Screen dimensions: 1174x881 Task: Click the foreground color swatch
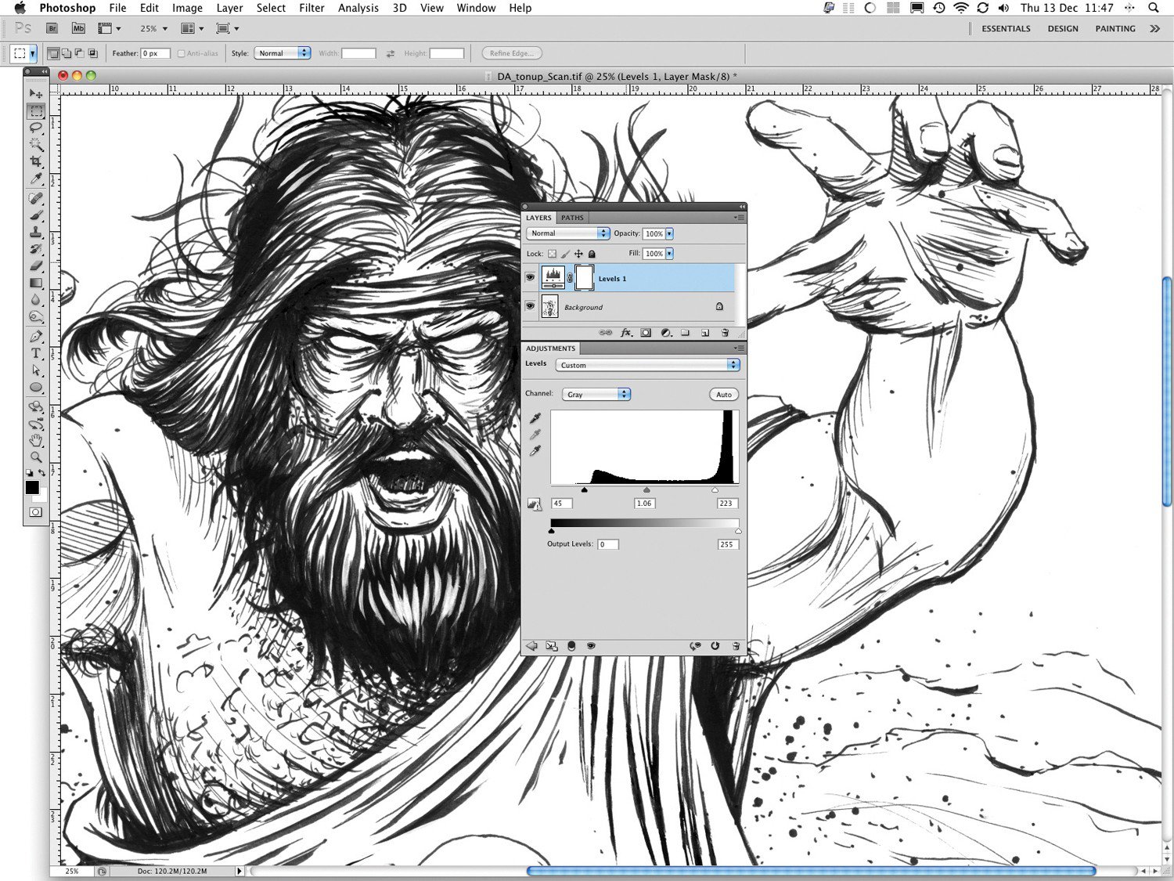click(x=31, y=487)
